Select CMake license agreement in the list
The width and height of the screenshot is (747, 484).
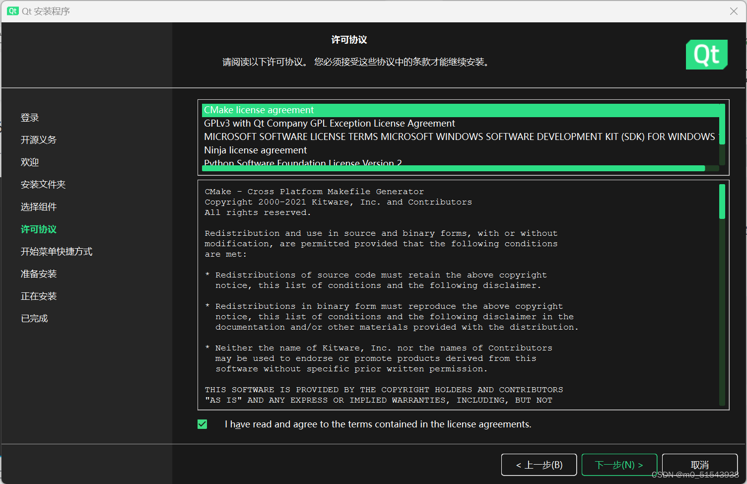click(460, 110)
